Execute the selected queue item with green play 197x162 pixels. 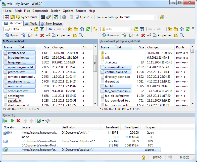click(x=12, y=121)
